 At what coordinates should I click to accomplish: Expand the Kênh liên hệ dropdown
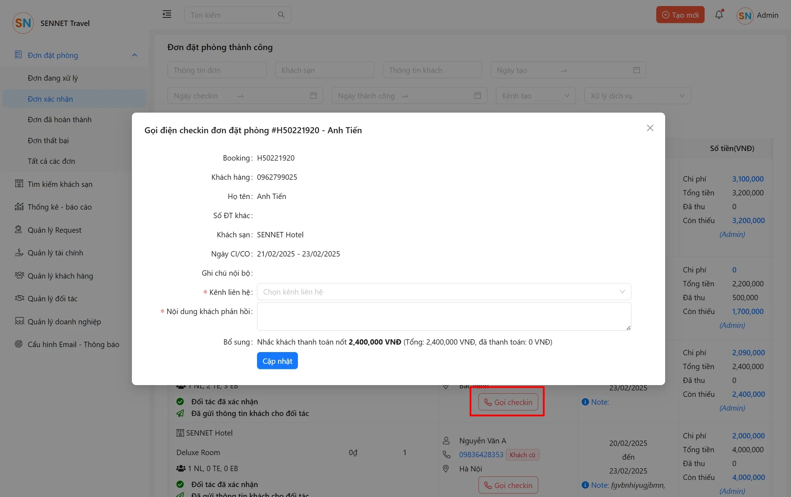coord(444,292)
